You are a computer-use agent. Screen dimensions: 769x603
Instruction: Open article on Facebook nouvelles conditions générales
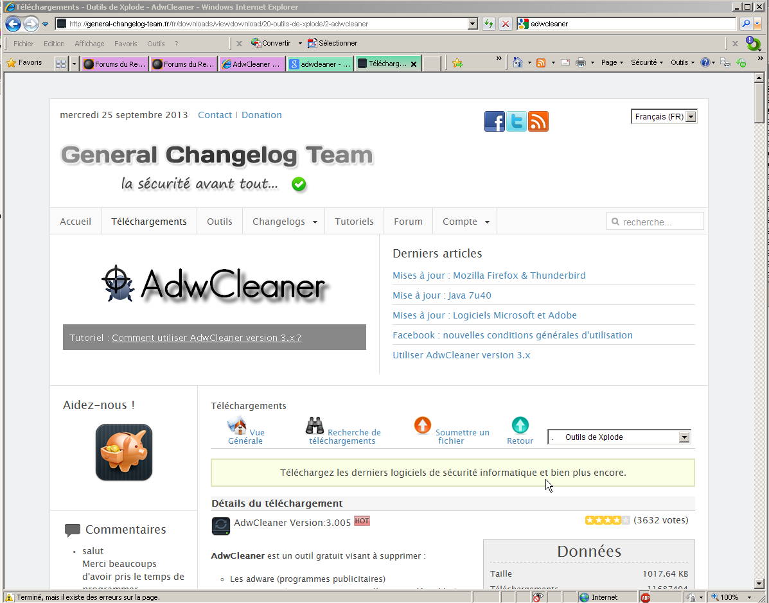(x=513, y=335)
